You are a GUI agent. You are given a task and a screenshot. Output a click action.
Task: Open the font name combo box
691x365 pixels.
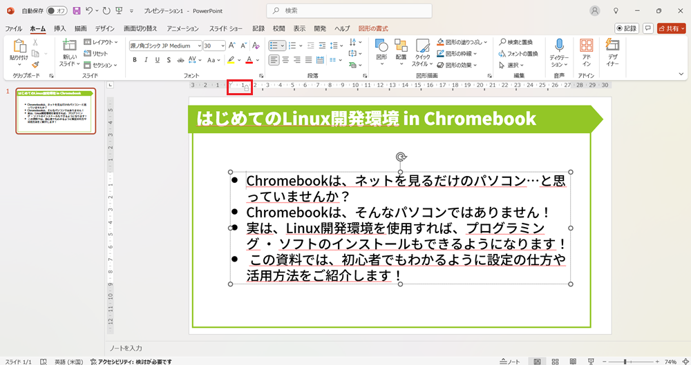click(165, 46)
